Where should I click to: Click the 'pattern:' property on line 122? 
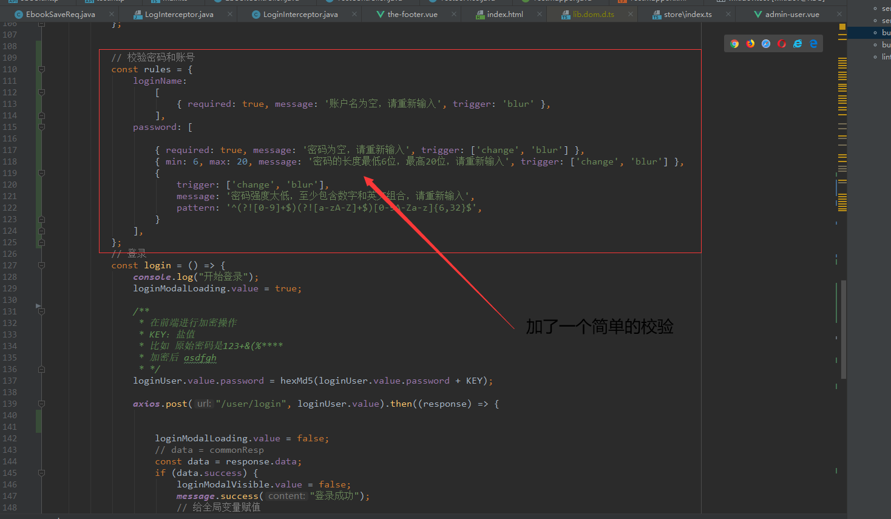pyautogui.click(x=198, y=208)
